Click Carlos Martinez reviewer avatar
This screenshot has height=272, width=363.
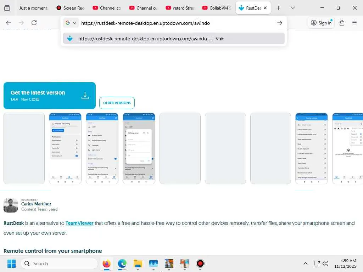(x=11, y=205)
